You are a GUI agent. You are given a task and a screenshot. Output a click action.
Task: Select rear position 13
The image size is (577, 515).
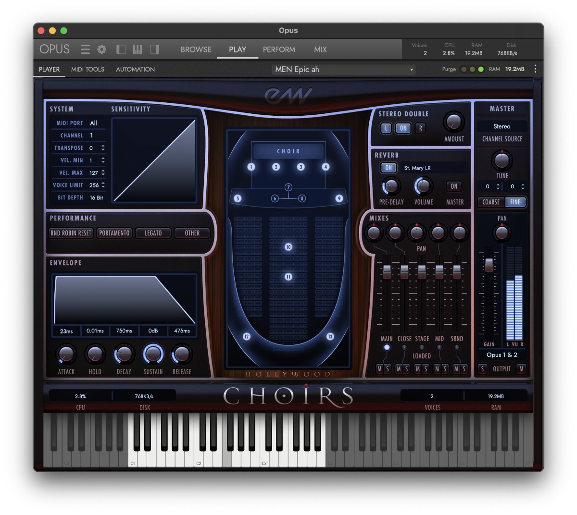pyautogui.click(x=330, y=336)
